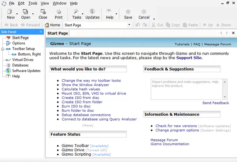Open the Help menu in menu bar
The height and width of the screenshot is (162, 237).
[x=73, y=3]
